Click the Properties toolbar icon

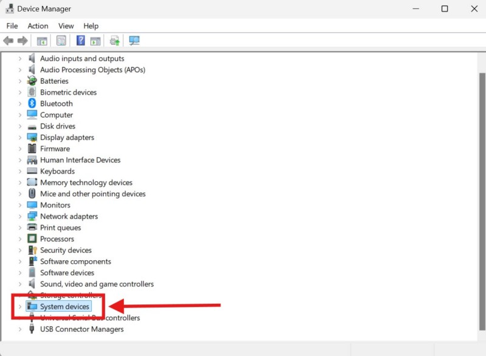coord(61,41)
